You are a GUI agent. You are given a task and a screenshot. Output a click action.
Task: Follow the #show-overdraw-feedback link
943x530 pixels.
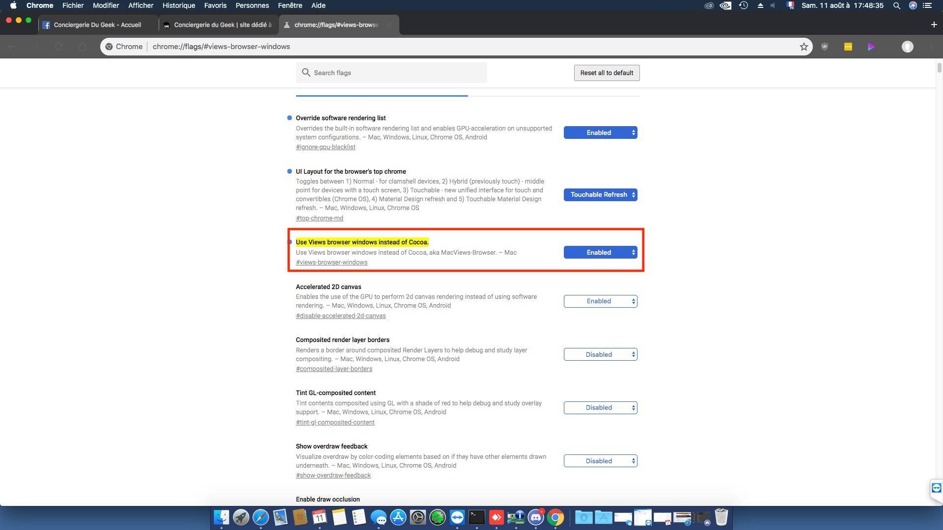tap(333, 475)
